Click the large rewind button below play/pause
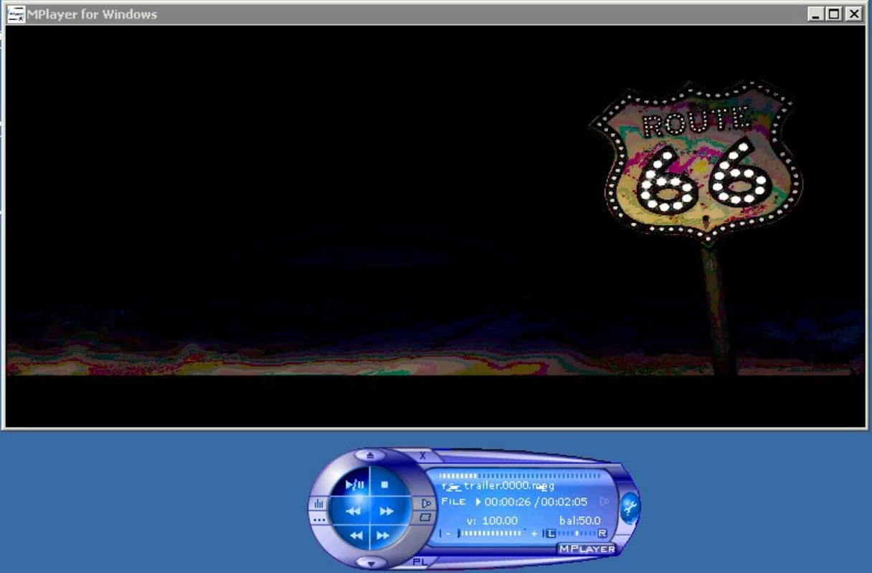 [x=354, y=511]
